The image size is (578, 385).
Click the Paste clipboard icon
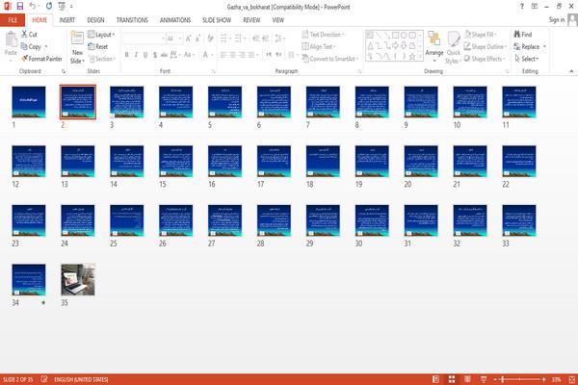(x=11, y=39)
